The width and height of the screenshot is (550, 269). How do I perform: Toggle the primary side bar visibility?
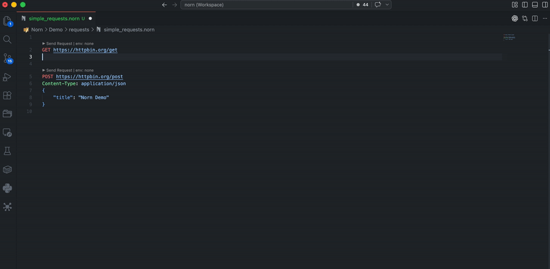(x=525, y=5)
